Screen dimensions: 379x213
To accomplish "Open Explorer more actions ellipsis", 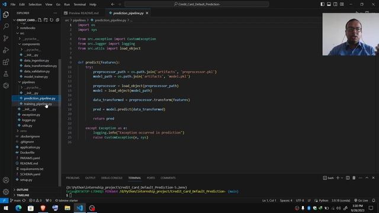I will coord(55,13).
